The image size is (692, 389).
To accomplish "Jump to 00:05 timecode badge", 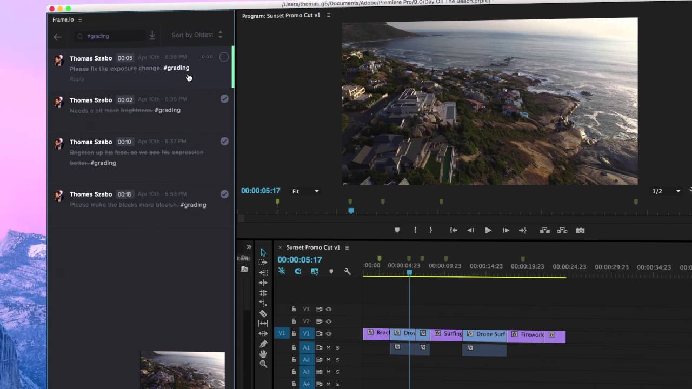I will pos(125,58).
